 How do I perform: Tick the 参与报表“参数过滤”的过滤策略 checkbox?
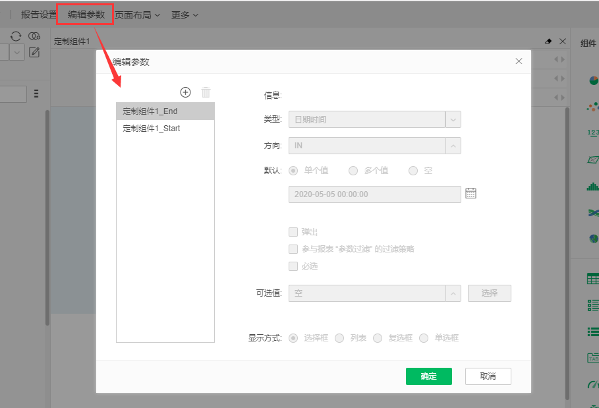(x=293, y=249)
